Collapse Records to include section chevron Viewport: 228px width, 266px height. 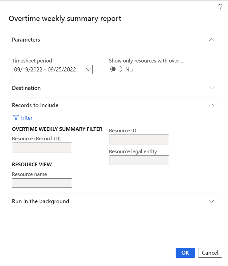pyautogui.click(x=211, y=105)
